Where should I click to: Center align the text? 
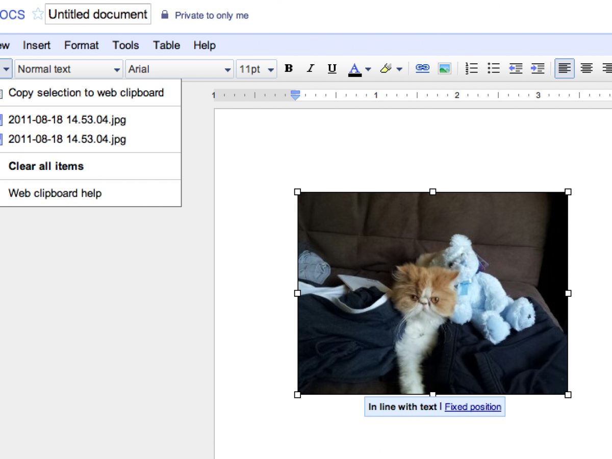[x=586, y=69]
